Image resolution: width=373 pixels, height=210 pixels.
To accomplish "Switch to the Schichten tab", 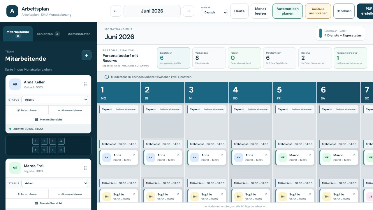I will tap(48, 34).
